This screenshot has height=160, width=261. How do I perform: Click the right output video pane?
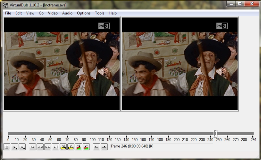pos(180,64)
